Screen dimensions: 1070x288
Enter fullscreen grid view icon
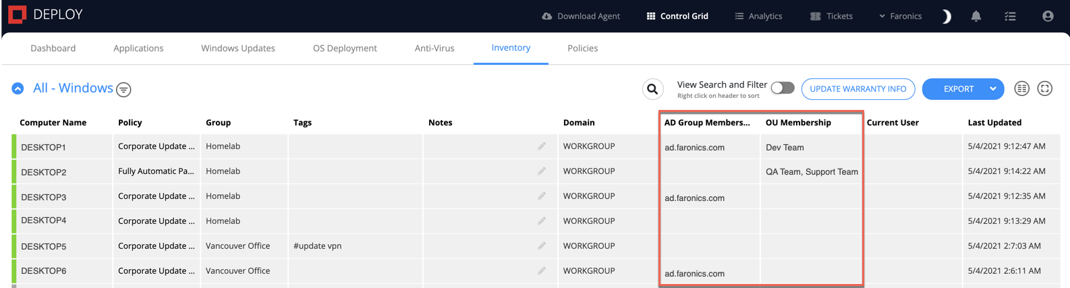tap(1045, 88)
